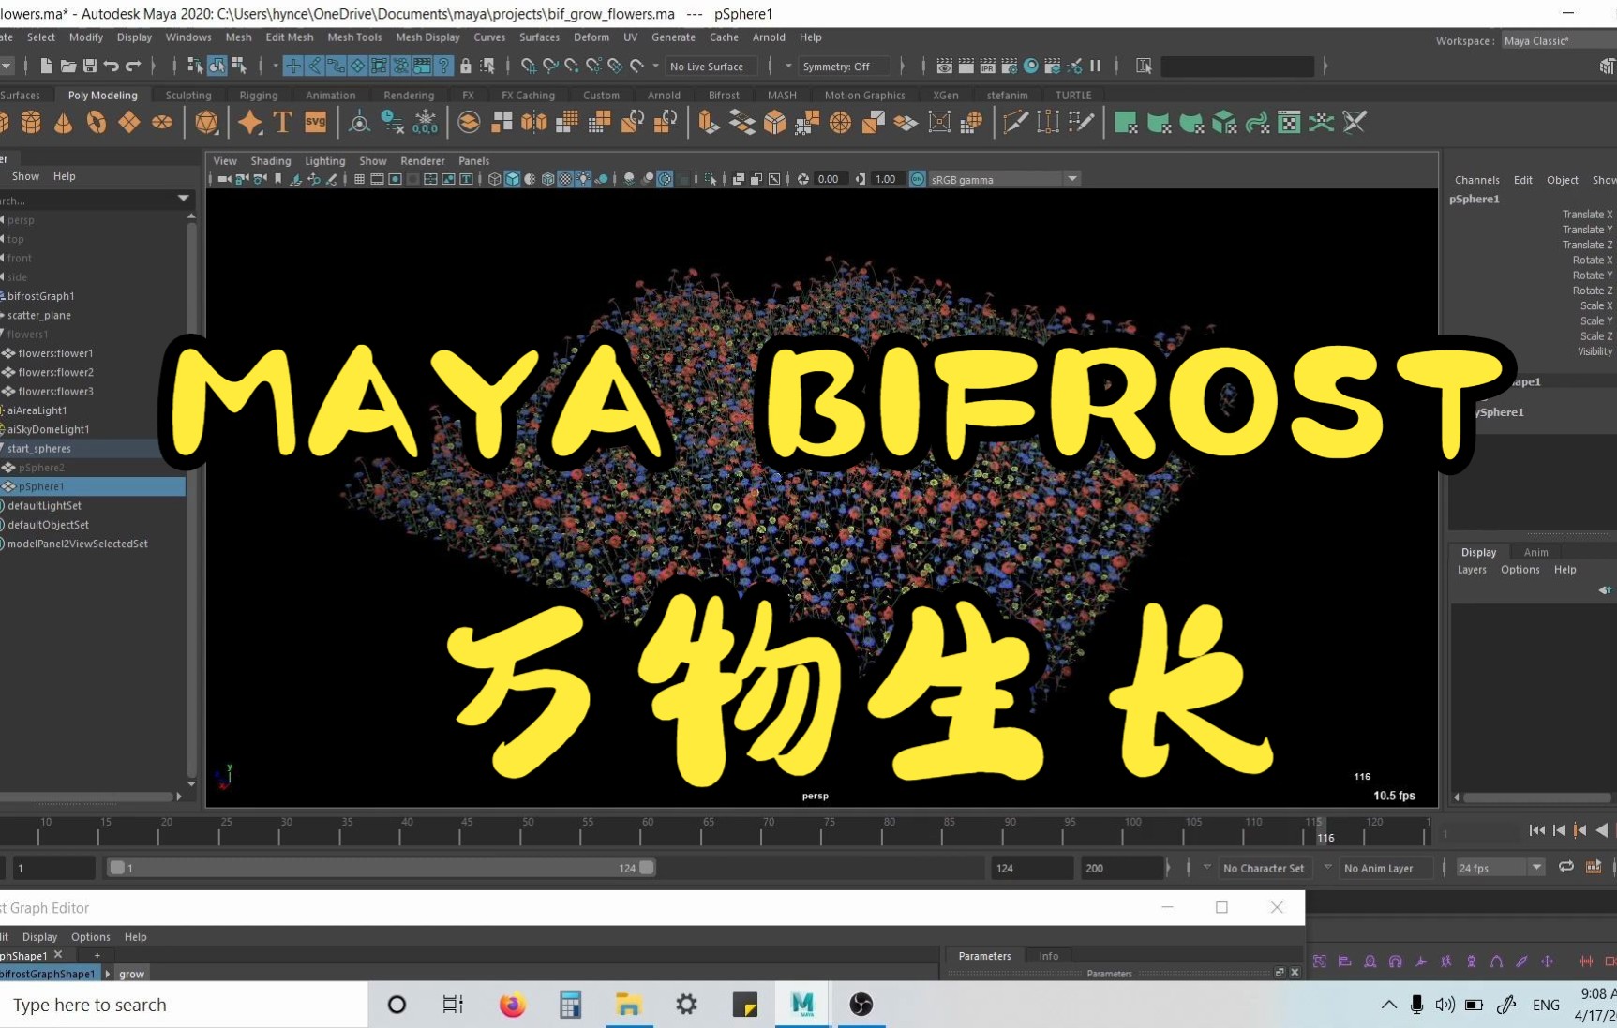Screen dimensions: 1617x1028
Task: Open the Deform menu
Action: click(x=591, y=37)
